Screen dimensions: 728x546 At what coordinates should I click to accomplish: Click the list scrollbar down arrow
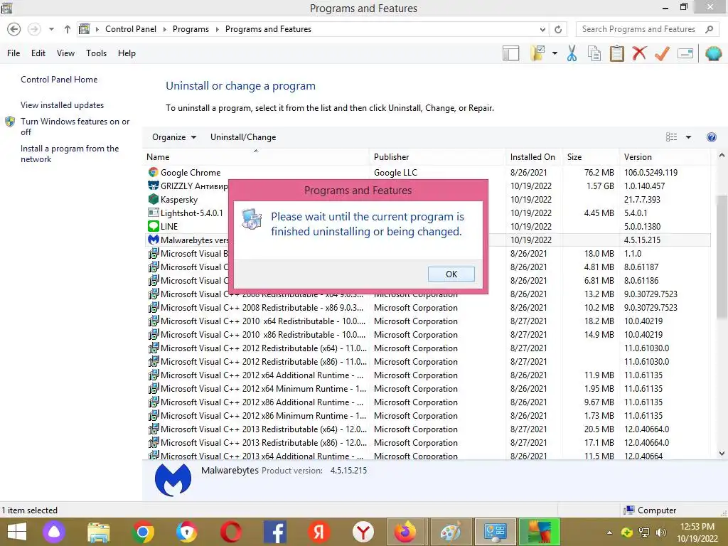click(x=722, y=453)
